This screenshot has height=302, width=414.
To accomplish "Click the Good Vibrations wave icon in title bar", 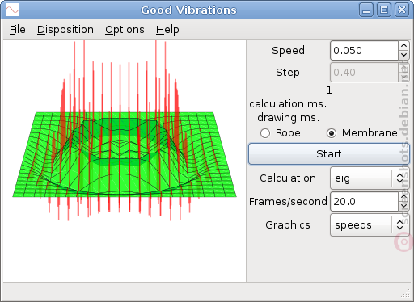I will pyautogui.click(x=12, y=10).
